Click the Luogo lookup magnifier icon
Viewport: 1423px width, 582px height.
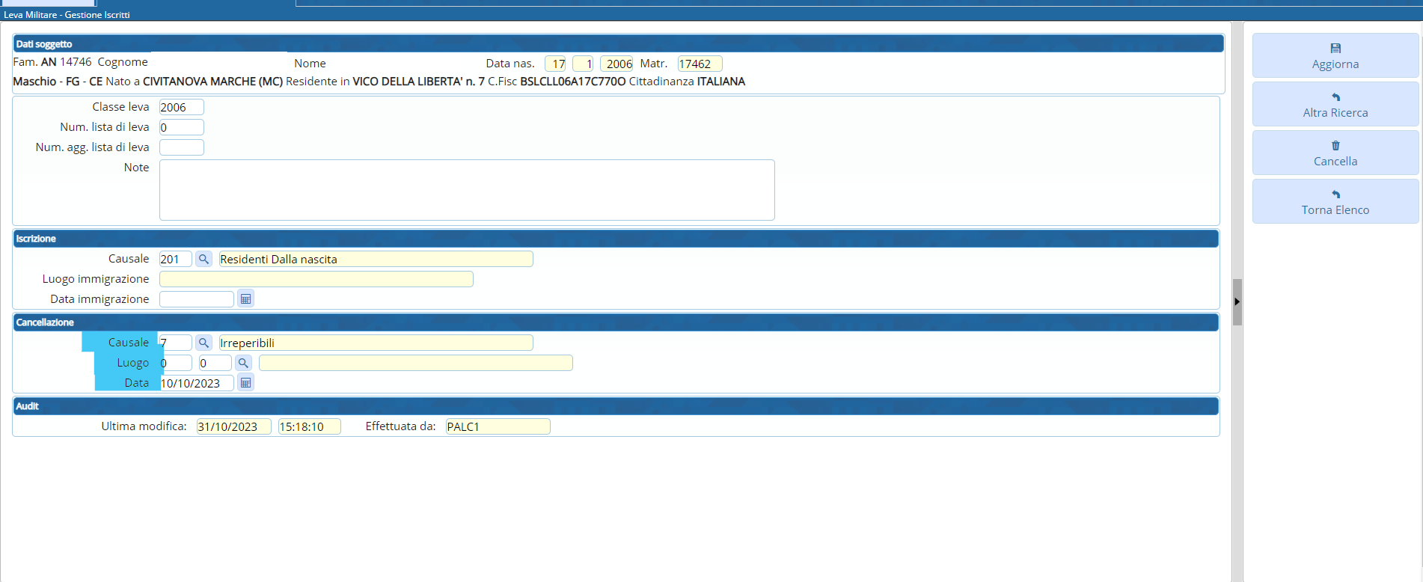tap(243, 363)
